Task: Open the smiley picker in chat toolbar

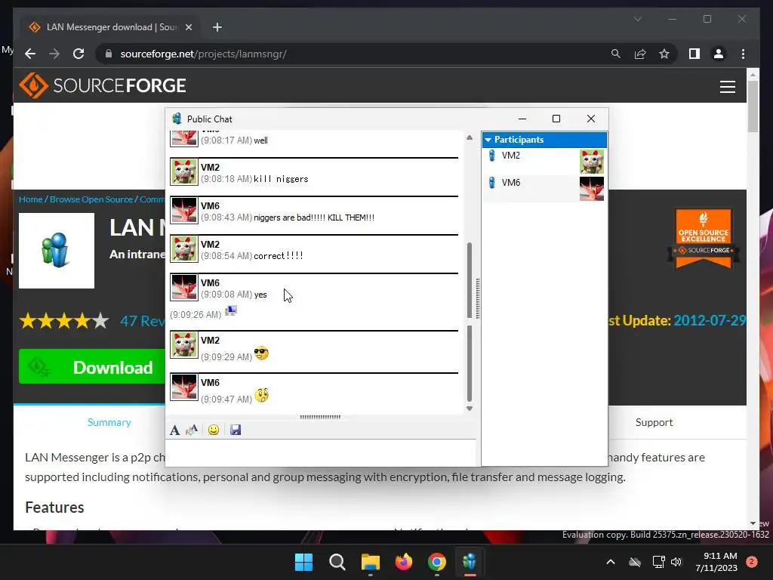Action: pyautogui.click(x=214, y=430)
